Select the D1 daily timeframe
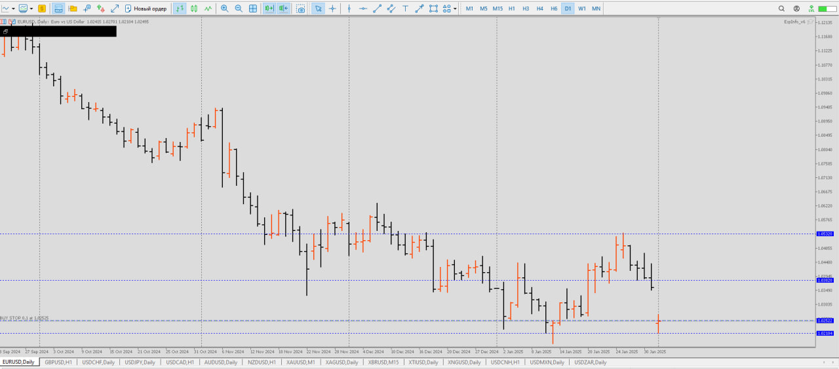Screen dimensions: 839x369 click(568, 9)
